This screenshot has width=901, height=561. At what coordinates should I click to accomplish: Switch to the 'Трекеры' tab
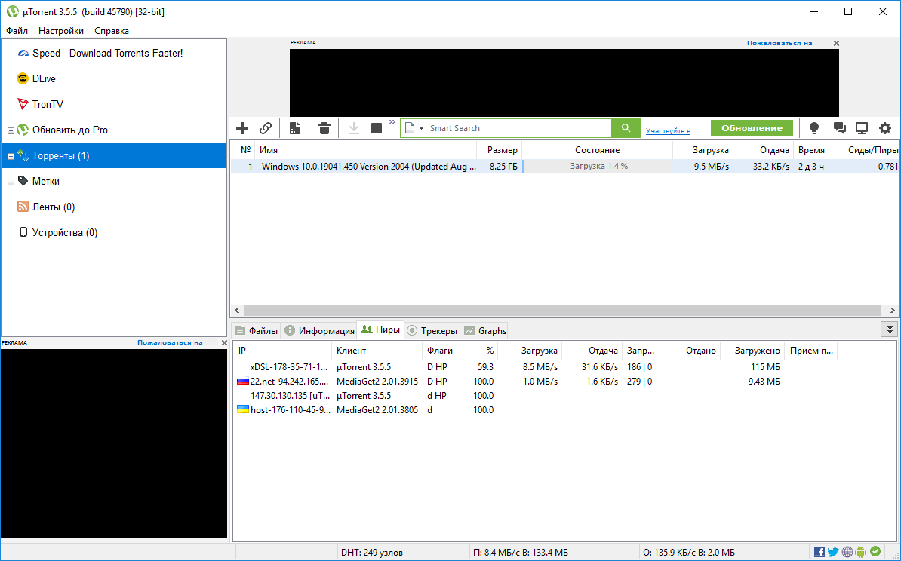(432, 331)
